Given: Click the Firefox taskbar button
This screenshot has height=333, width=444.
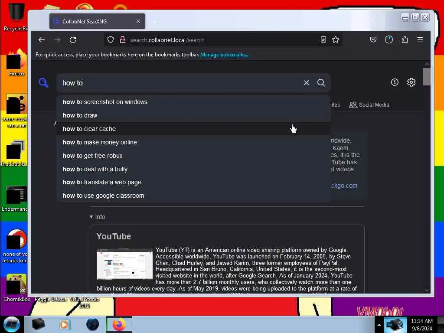Looking at the screenshot, I should click(x=119, y=324).
